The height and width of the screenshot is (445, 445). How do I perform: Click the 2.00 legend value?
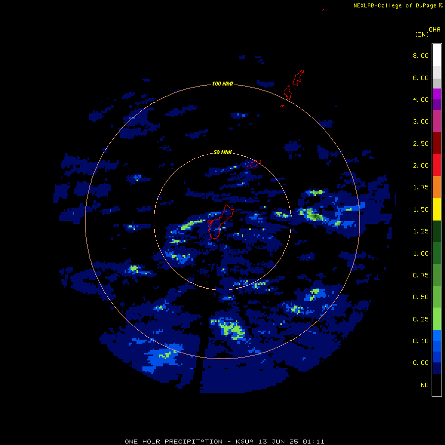coord(421,166)
